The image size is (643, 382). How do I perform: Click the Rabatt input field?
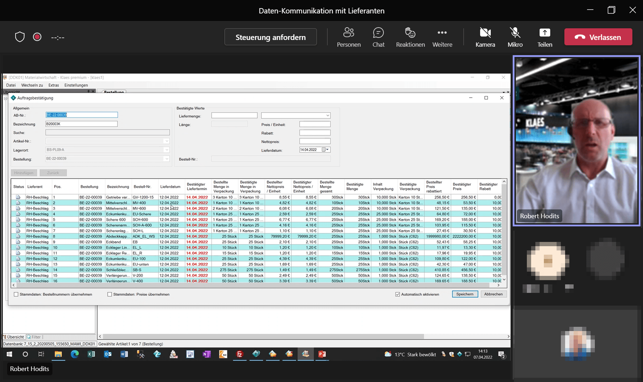click(315, 133)
